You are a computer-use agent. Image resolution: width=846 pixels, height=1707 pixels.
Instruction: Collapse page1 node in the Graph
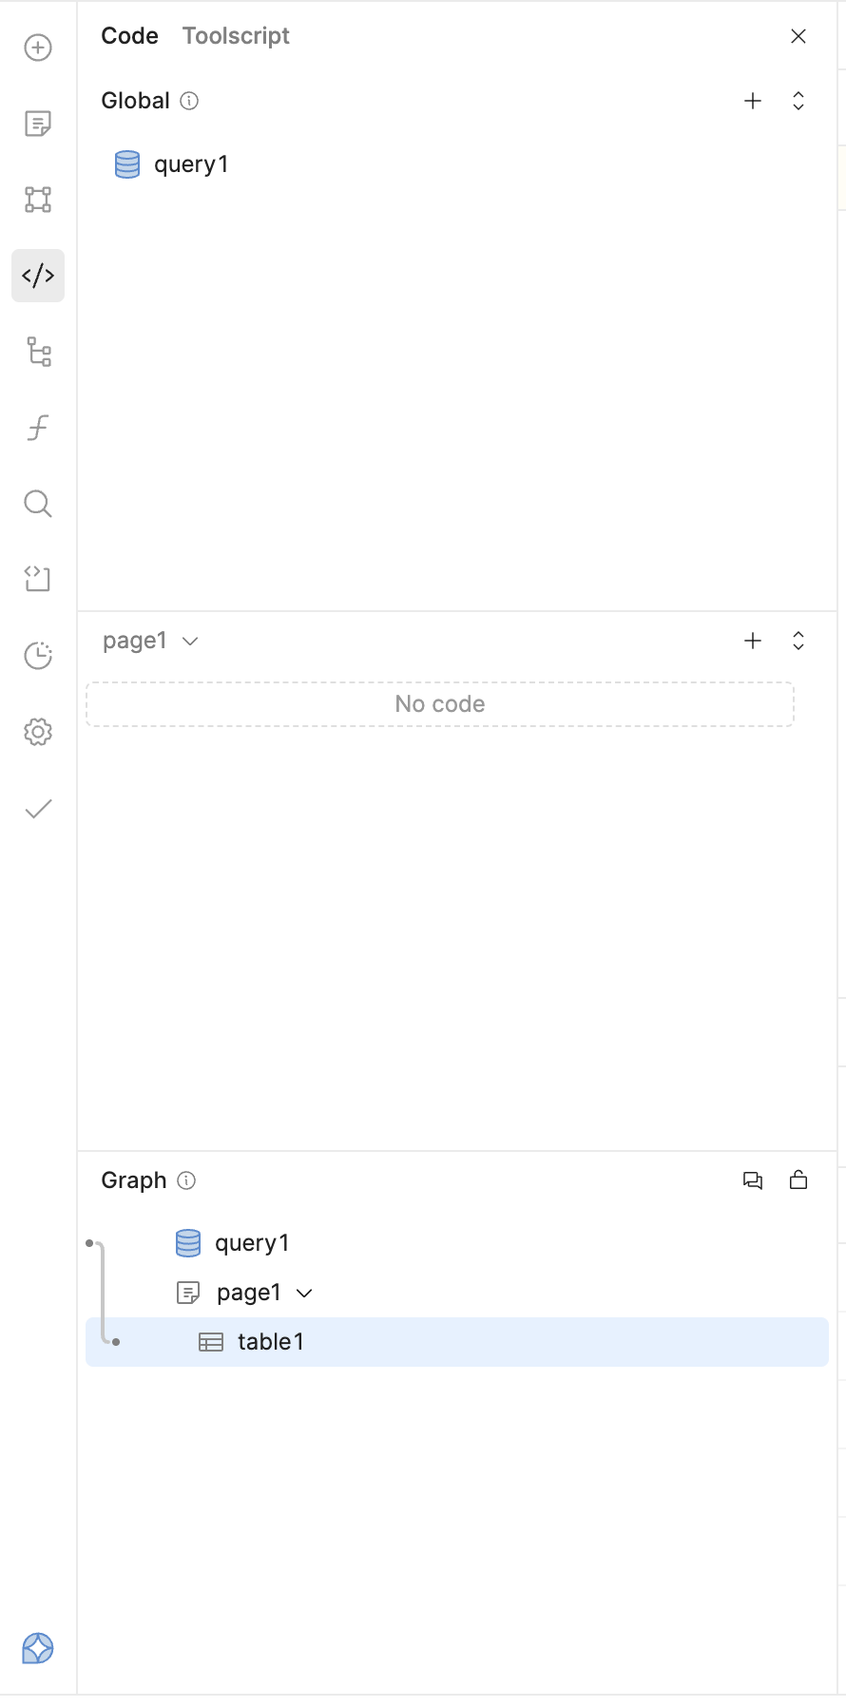tap(305, 1294)
